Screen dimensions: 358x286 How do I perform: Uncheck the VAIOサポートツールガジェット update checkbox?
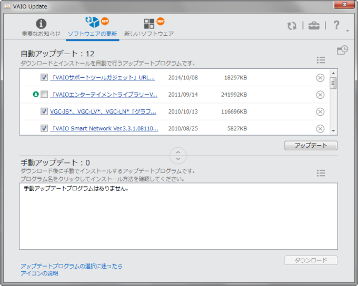(44, 78)
